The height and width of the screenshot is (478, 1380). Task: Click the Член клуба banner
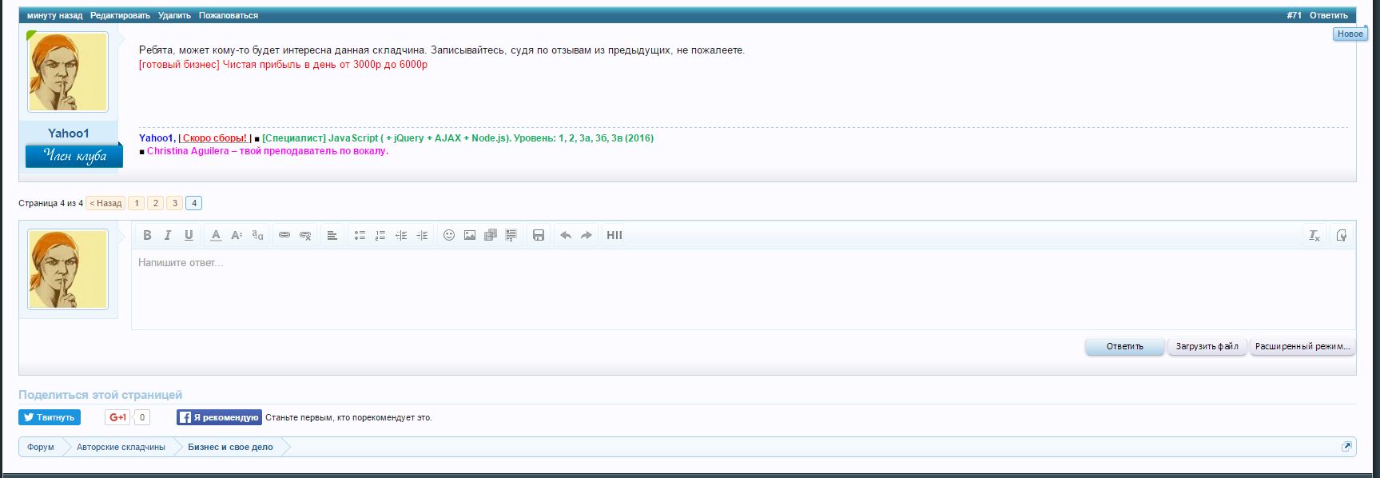(x=74, y=156)
